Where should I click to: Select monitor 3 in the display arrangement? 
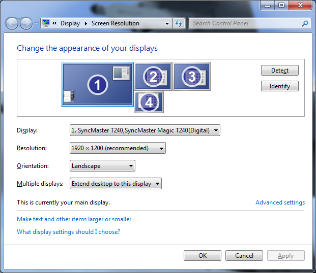pos(192,77)
